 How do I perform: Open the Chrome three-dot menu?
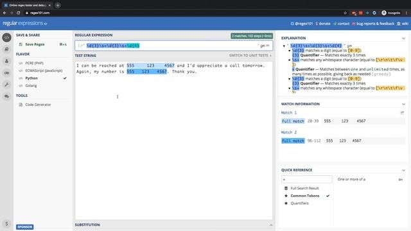click(407, 13)
